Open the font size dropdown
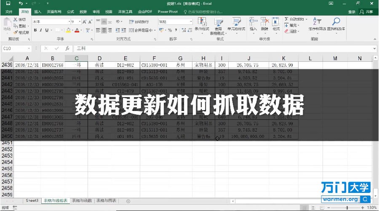 click(80, 22)
